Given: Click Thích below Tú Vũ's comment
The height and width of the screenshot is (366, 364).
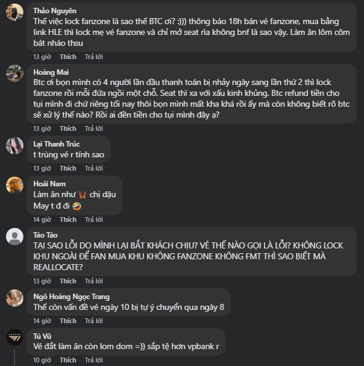Looking at the screenshot, I should point(68,360).
